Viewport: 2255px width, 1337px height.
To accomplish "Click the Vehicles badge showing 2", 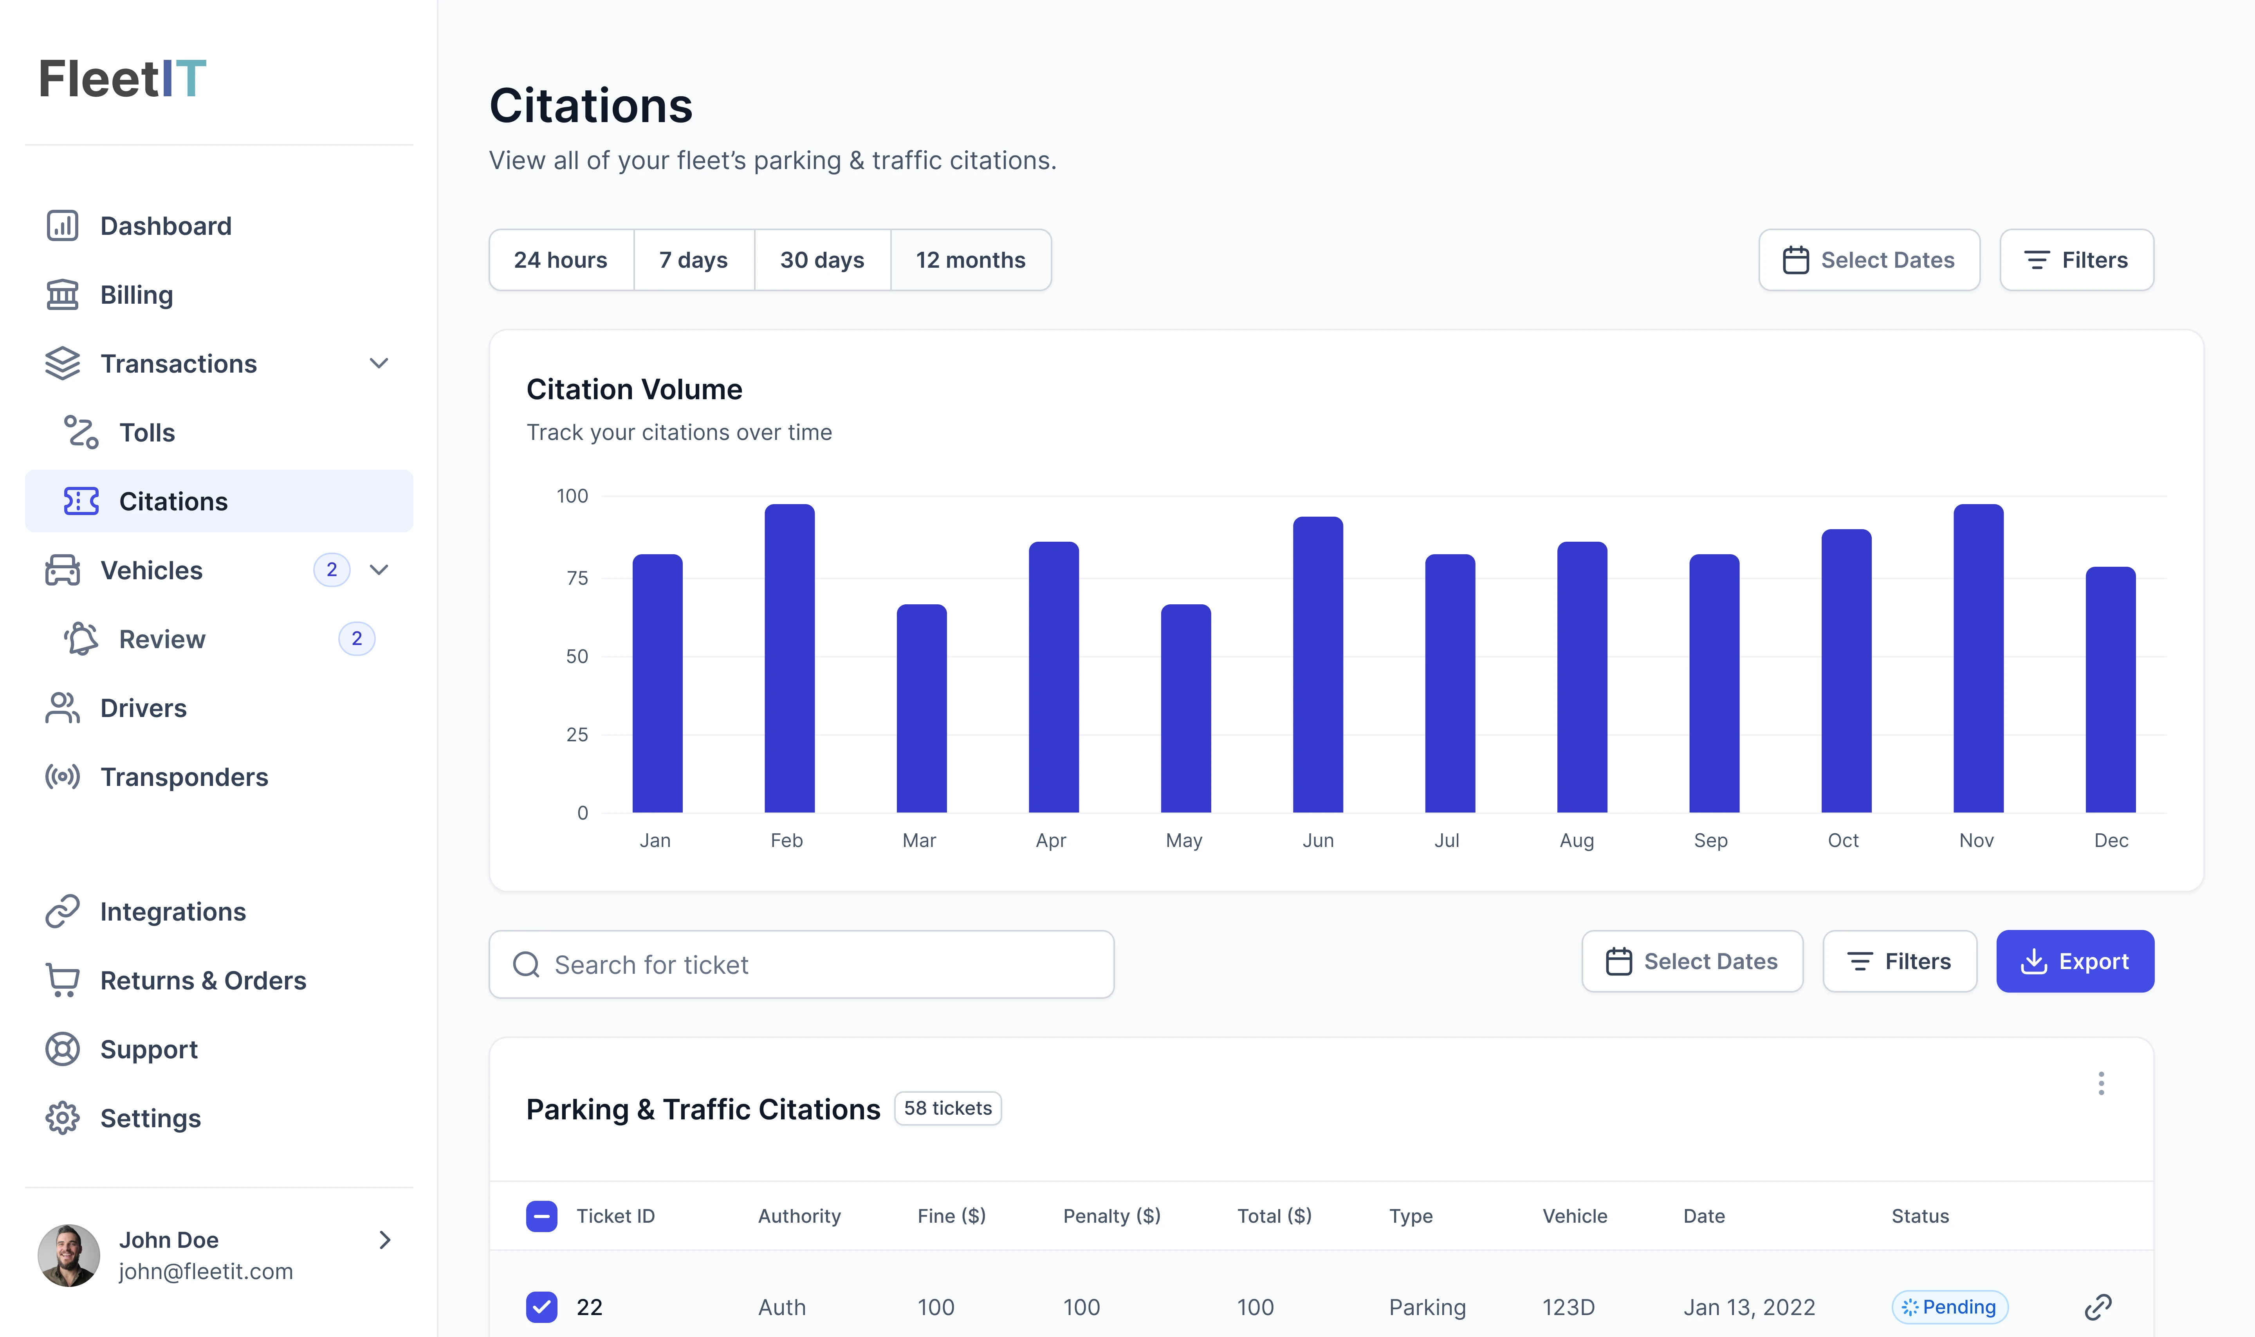I will [332, 569].
